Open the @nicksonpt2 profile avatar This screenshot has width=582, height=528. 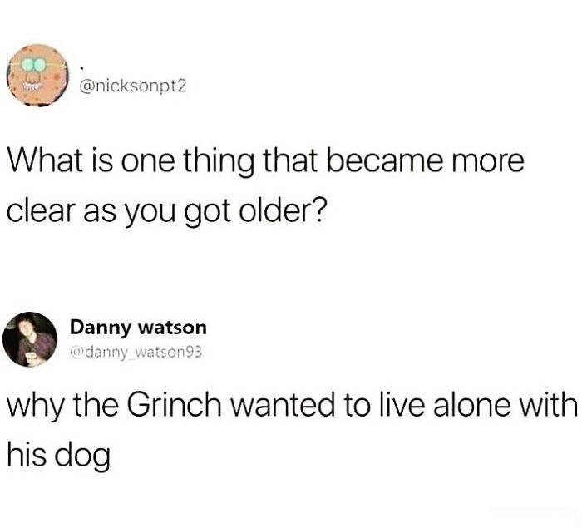click(x=38, y=76)
